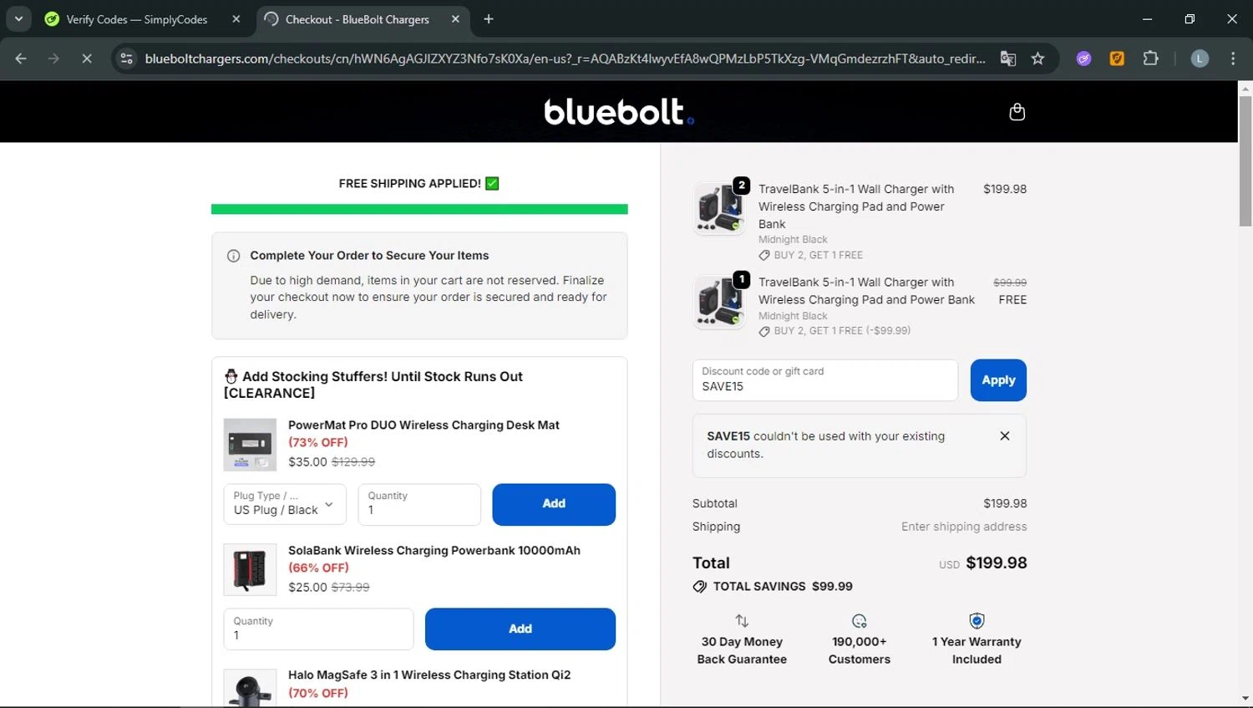Click the info icon beside Complete Your Order
This screenshot has width=1253, height=708.
point(234,256)
